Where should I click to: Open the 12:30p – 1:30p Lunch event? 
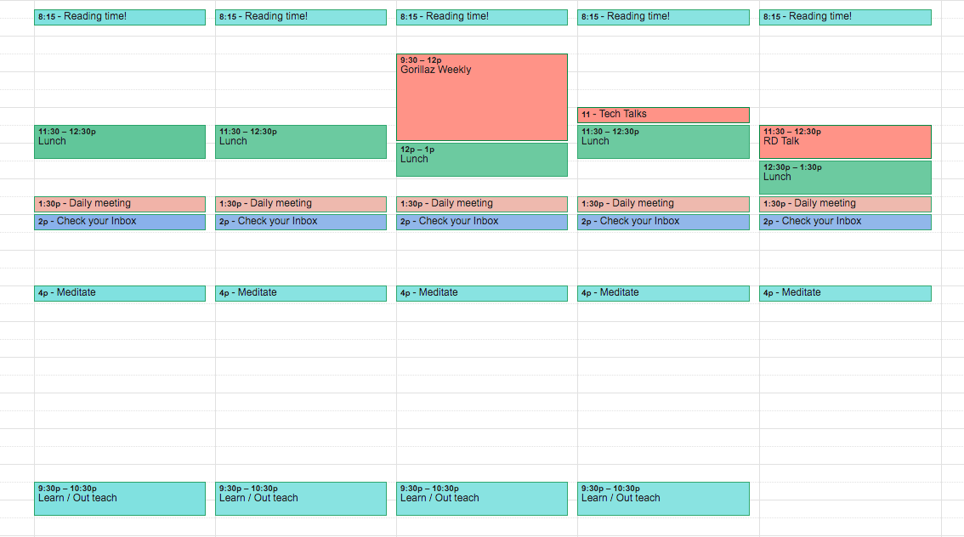845,178
